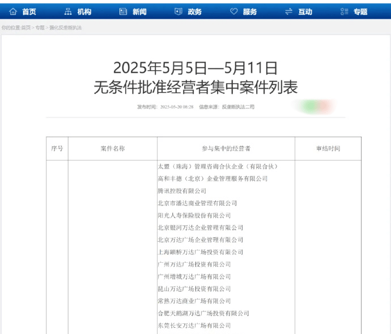Open the 首页 navigation menu
391x334 pixels.
pos(29,12)
